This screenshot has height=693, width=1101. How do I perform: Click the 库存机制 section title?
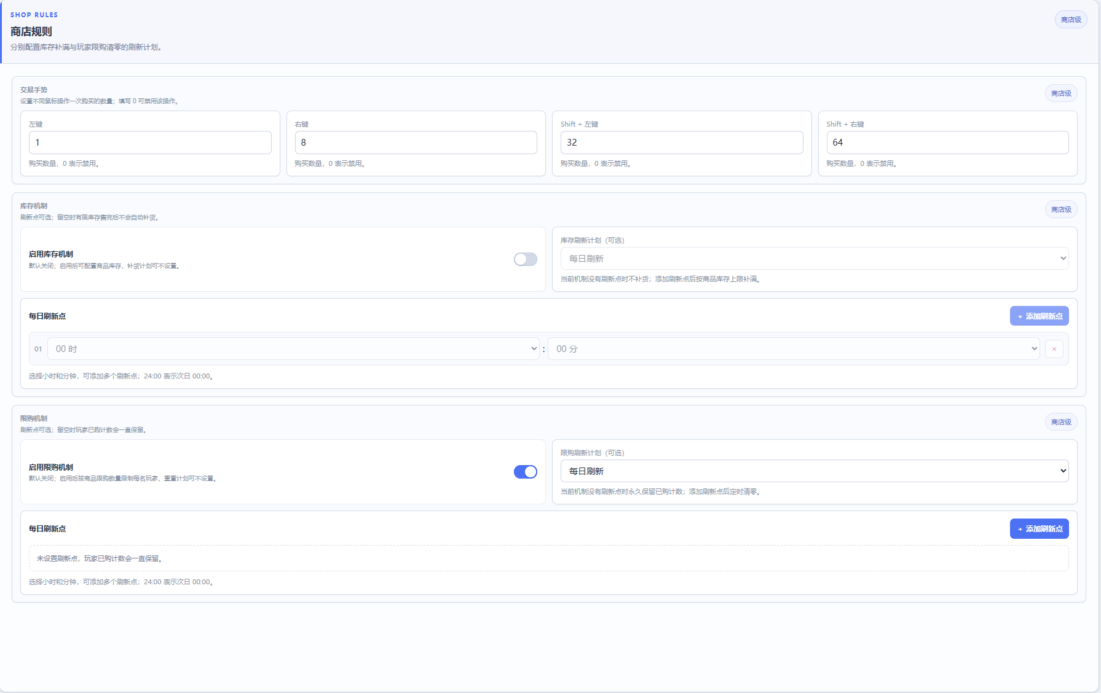tap(34, 206)
